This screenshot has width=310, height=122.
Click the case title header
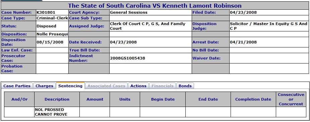point(155,6)
